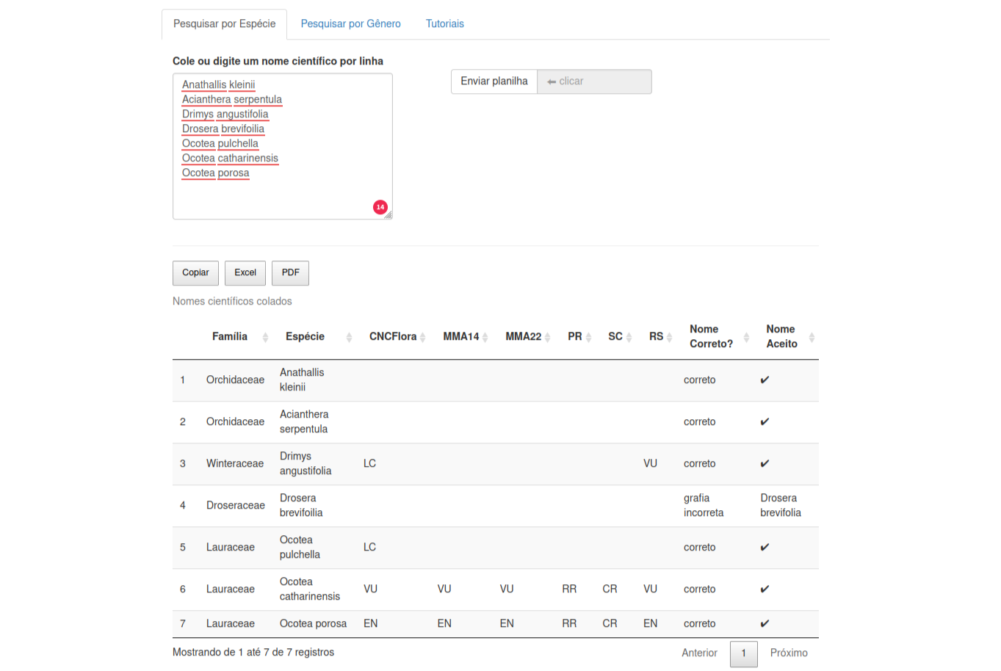Go to the Próximo page
Image resolution: width=1001 pixels, height=671 pixels.
[x=788, y=653]
